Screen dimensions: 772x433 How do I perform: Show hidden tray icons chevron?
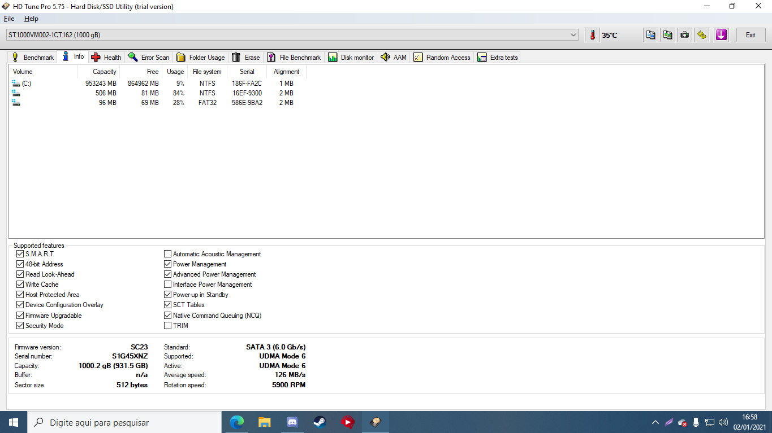(x=655, y=422)
